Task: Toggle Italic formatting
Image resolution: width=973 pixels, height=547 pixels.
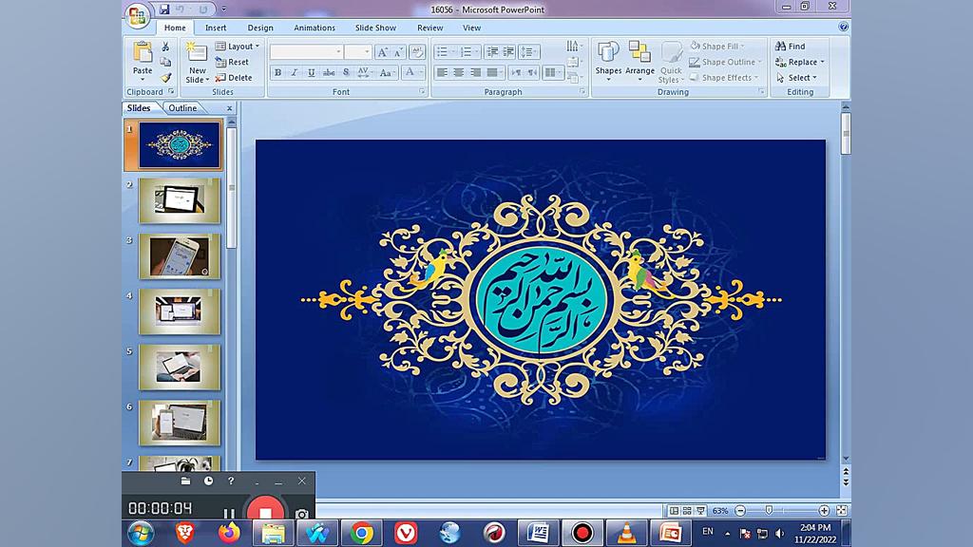Action: [x=295, y=72]
